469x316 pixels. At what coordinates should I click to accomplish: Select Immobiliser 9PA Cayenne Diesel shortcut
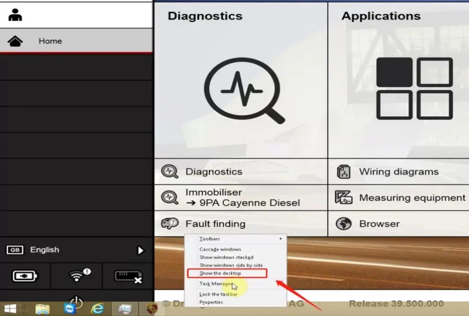tap(241, 198)
